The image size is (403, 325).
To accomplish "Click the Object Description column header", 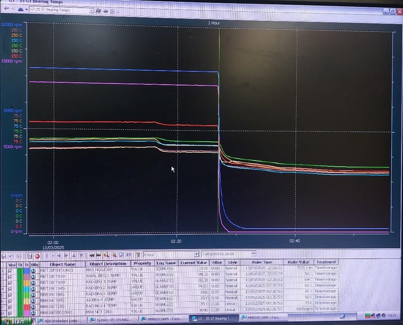I will click(x=108, y=263).
